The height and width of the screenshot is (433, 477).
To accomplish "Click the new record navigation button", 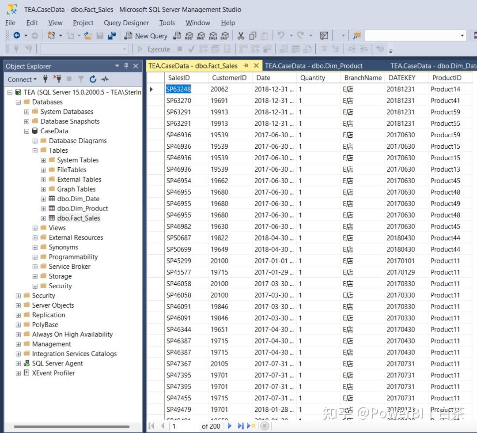I will tap(251, 426).
